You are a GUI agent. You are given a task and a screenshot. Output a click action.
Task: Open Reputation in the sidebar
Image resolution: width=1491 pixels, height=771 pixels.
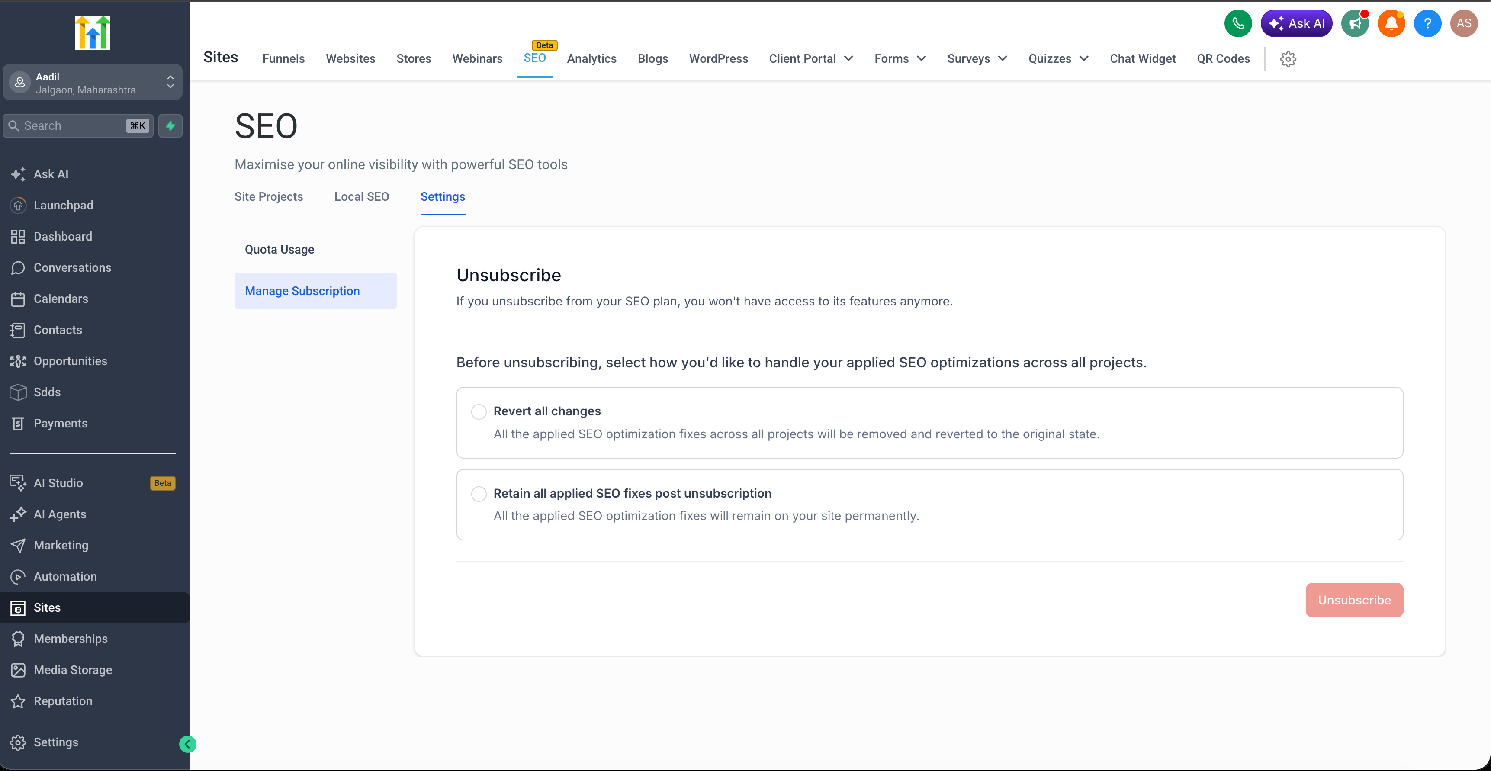click(x=94, y=701)
